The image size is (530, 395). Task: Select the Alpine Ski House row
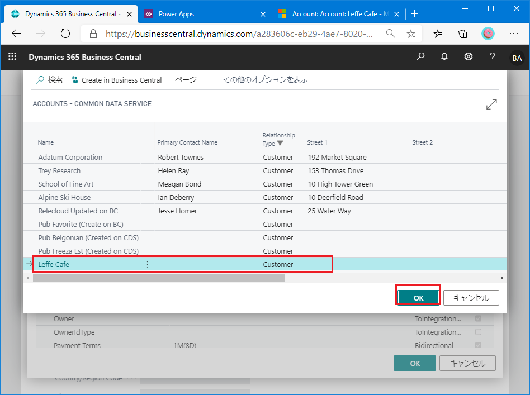265,197
